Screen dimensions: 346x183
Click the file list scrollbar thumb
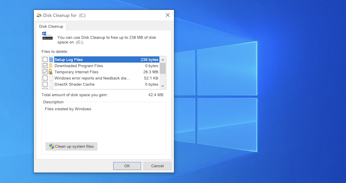(163, 68)
